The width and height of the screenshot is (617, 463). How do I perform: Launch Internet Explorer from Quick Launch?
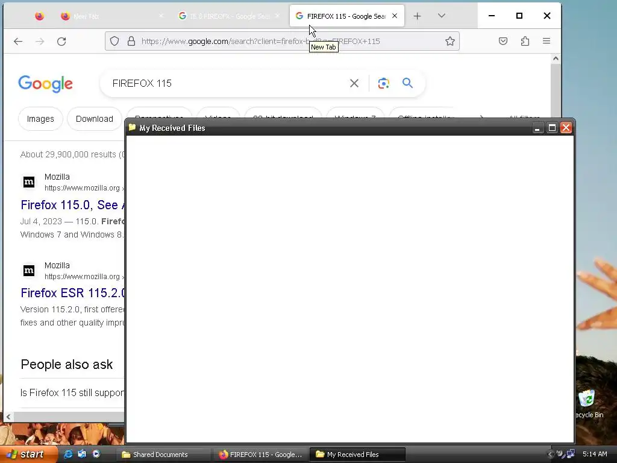67,455
